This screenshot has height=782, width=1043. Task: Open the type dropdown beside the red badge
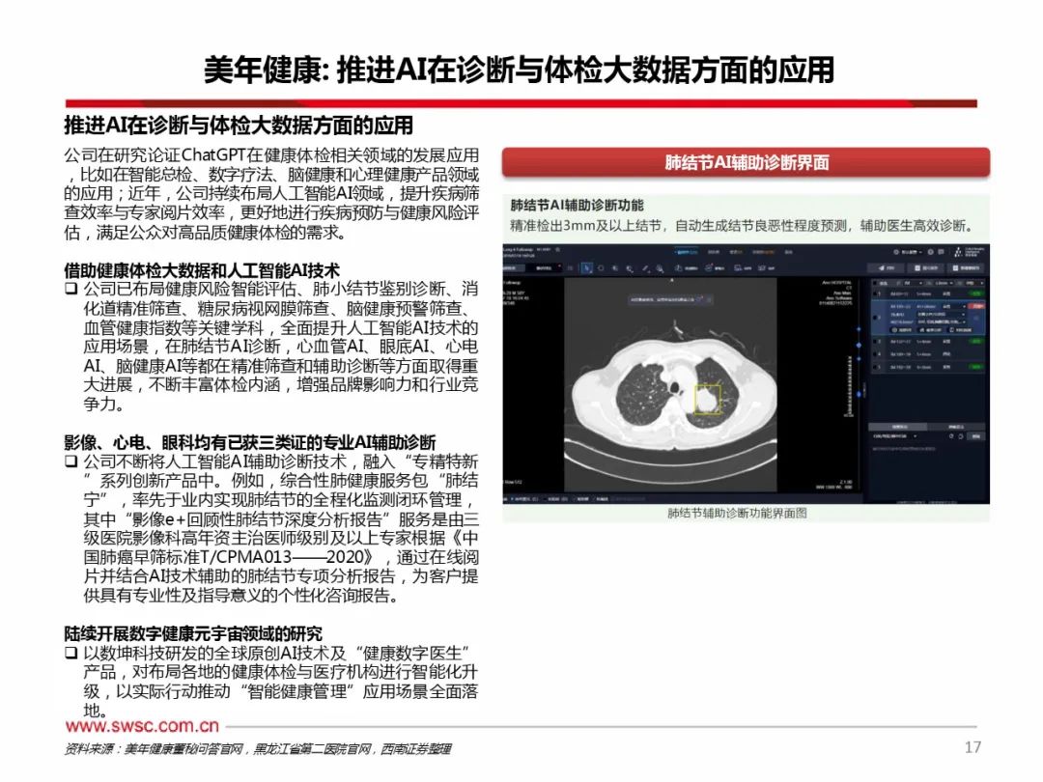pyautogui.click(x=954, y=307)
